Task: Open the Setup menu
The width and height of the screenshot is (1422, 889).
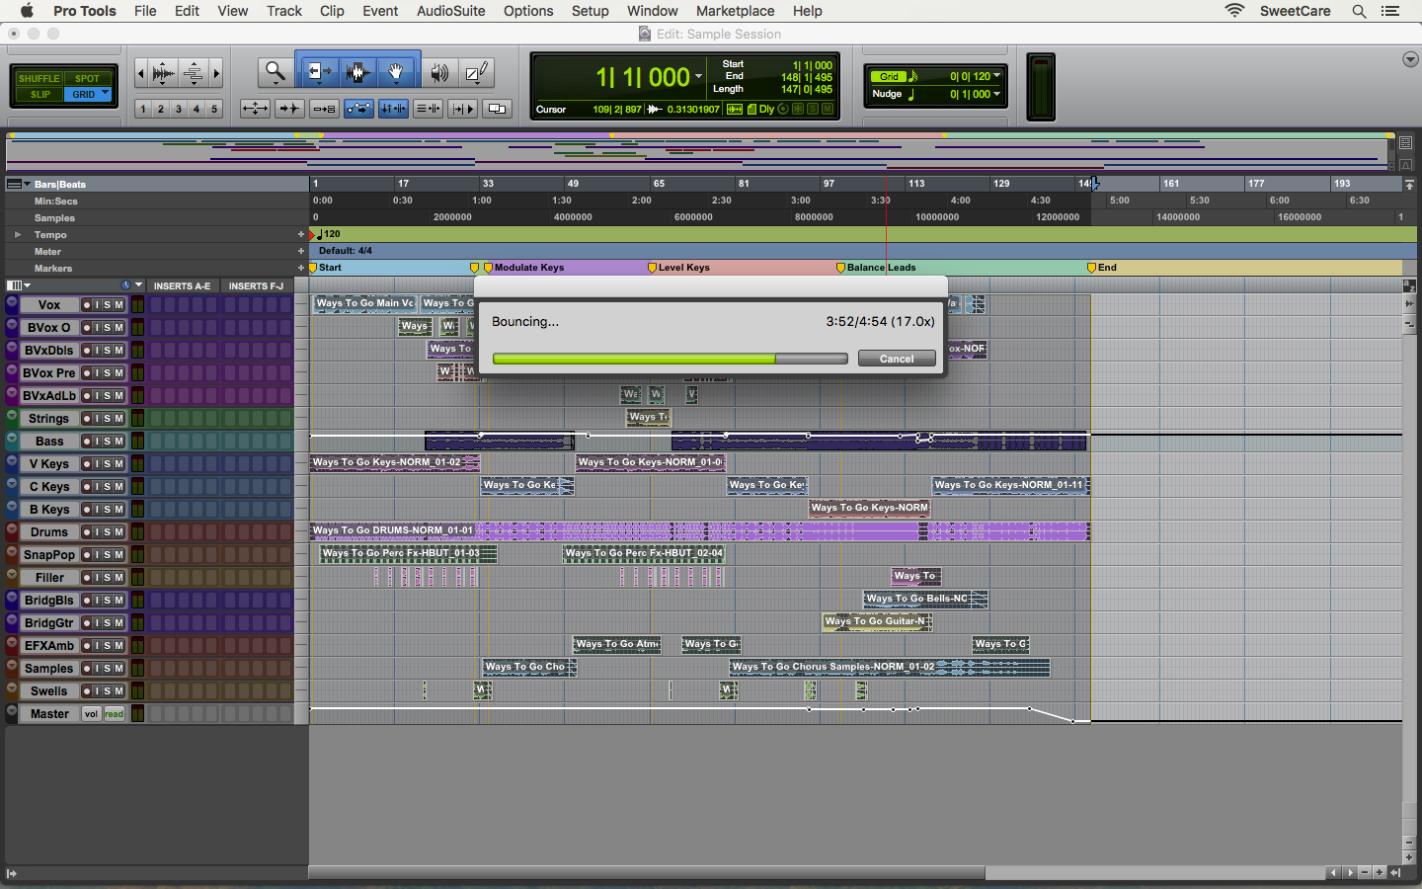Action: tap(590, 11)
